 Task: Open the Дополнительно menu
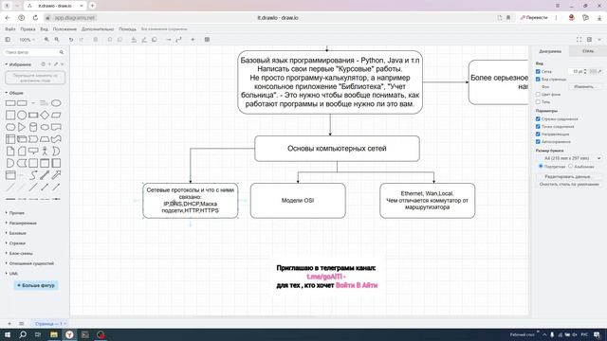[x=98, y=29]
